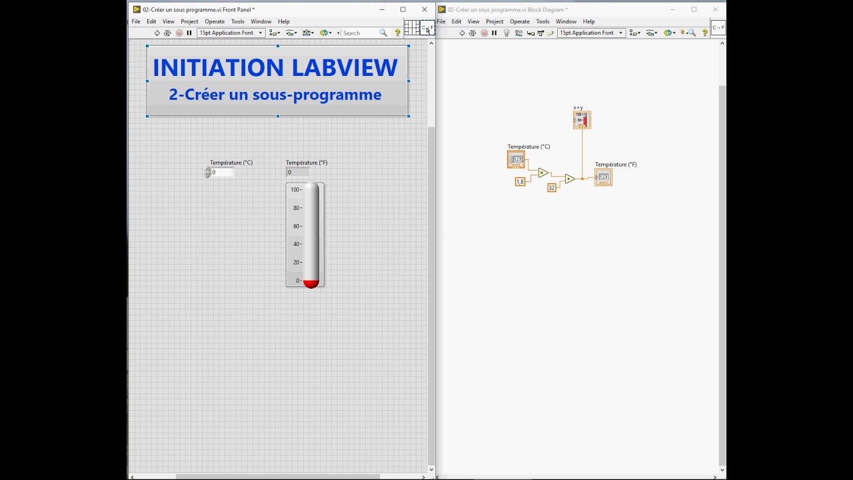This screenshot has height=480, width=853.
Task: Open Operate menu in Front Panel window
Action: (215, 21)
